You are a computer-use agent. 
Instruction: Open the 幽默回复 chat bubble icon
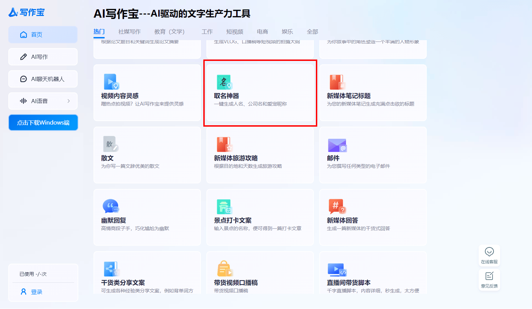click(110, 207)
